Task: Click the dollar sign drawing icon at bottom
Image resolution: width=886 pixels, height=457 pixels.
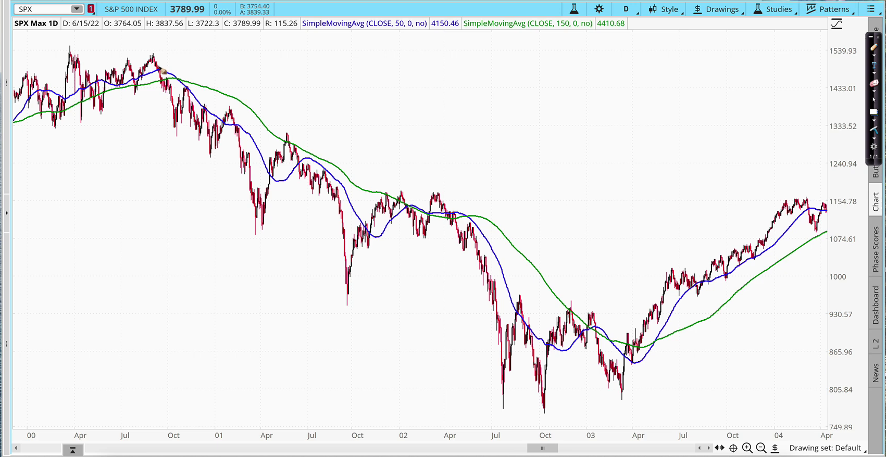Action: pyautogui.click(x=775, y=448)
